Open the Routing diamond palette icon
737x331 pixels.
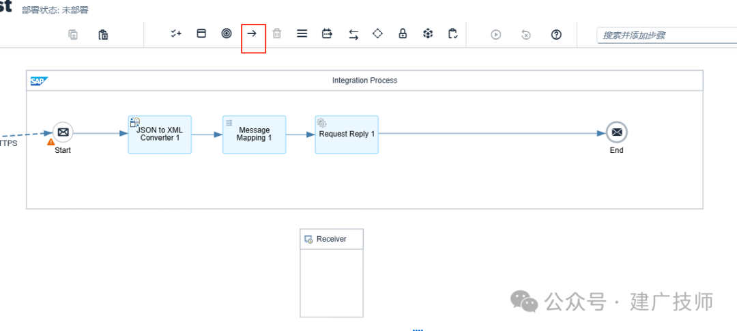(x=378, y=33)
